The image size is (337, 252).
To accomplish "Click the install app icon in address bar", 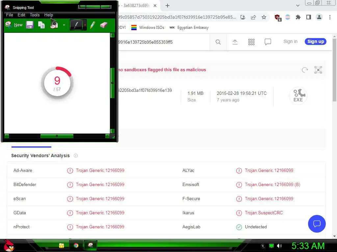I will click(x=243, y=17).
